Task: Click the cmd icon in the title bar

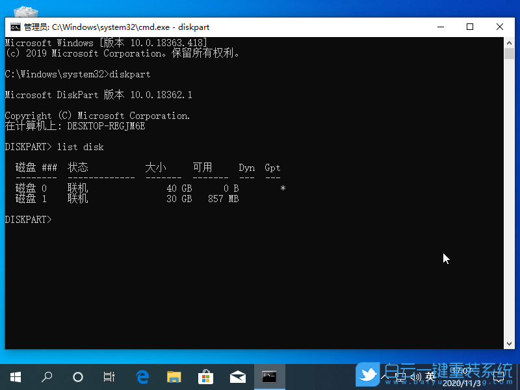Action: pos(14,27)
